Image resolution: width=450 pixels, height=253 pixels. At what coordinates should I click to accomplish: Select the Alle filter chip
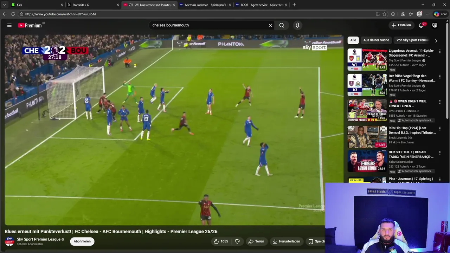(x=353, y=40)
